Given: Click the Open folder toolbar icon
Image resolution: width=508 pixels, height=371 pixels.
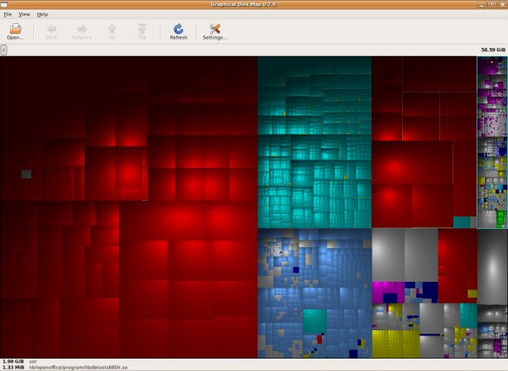Looking at the screenshot, I should click(16, 30).
